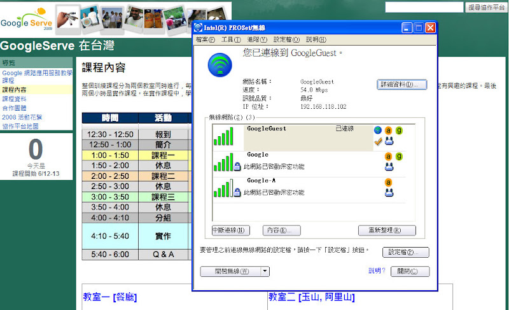Maximize the Intel PROSet window
This screenshot has width=509, height=310.
pyautogui.click(x=419, y=28)
